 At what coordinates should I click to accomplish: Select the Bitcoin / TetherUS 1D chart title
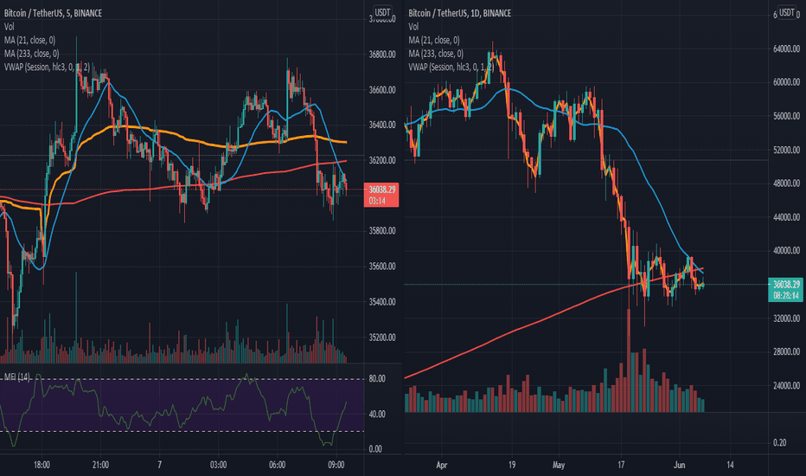pos(459,13)
